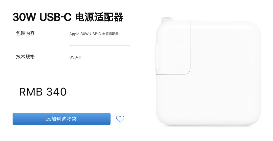Click the 技术规格 section label

click(x=25, y=56)
